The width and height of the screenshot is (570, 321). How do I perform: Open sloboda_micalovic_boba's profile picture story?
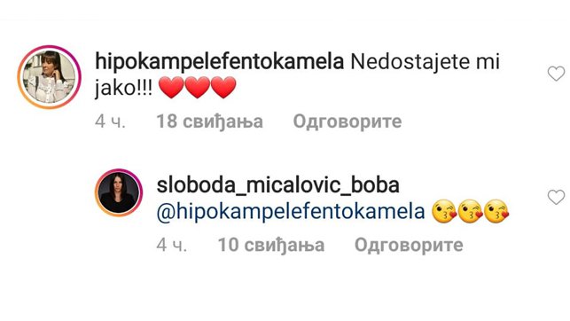[119, 192]
